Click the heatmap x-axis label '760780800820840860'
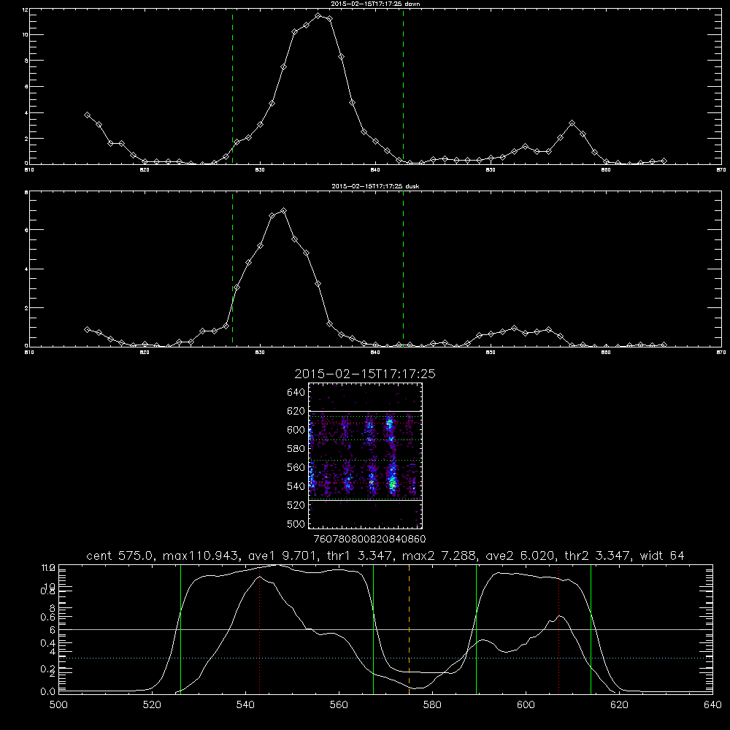Screen dimensions: 730x730 [x=370, y=539]
